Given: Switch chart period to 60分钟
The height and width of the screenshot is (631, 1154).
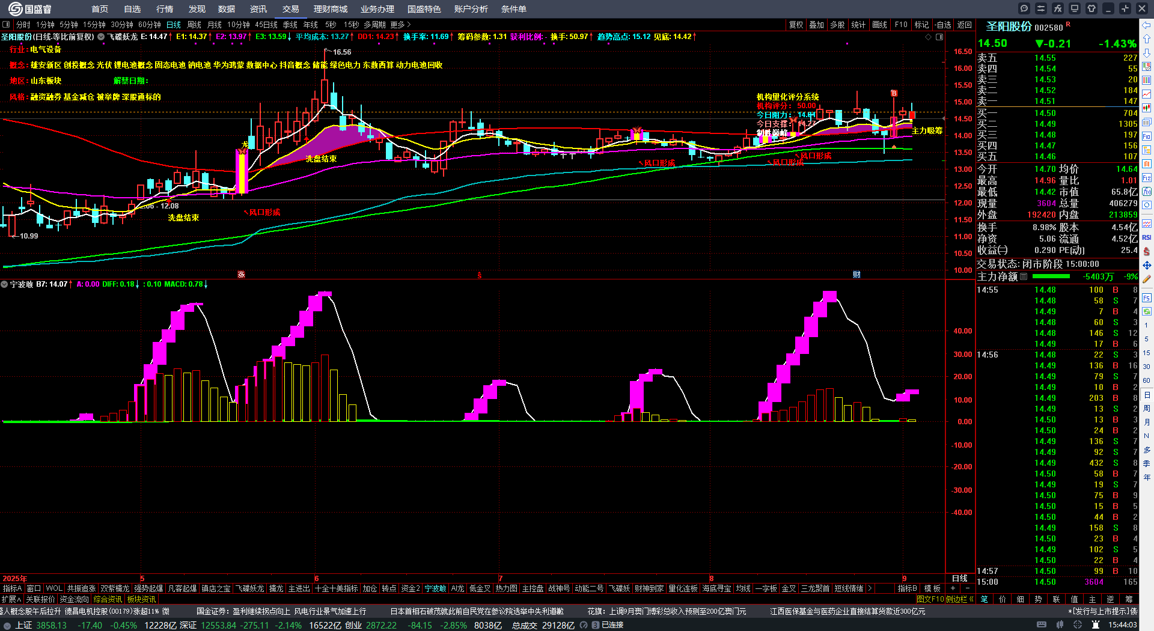Looking at the screenshot, I should 150,25.
